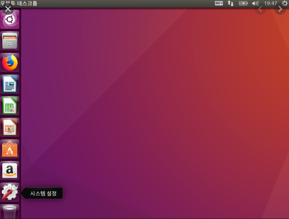
Task: Click the 우분투 데스크톱 panel title
Action: click(x=19, y=3)
